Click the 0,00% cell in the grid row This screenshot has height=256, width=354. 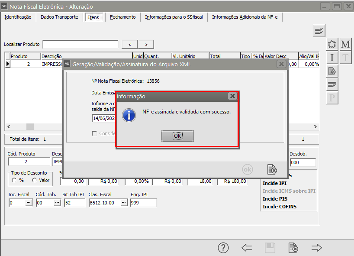click(x=309, y=64)
